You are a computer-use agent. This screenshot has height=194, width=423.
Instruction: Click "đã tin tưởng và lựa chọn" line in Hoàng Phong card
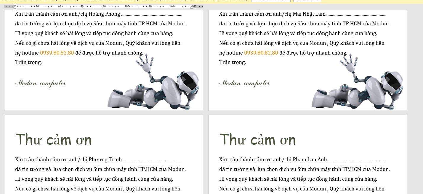tap(100, 24)
